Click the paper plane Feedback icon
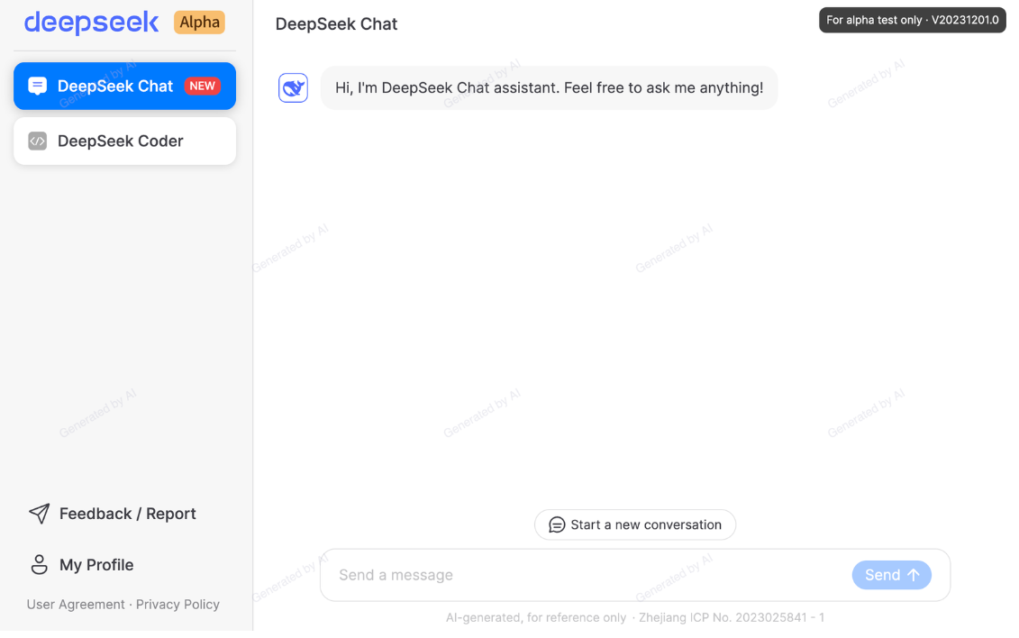1019x638 pixels. (x=39, y=514)
